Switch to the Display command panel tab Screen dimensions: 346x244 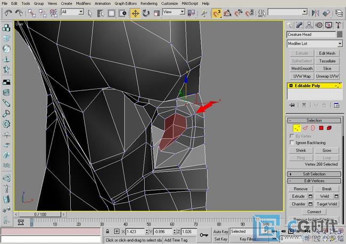pos(328,25)
